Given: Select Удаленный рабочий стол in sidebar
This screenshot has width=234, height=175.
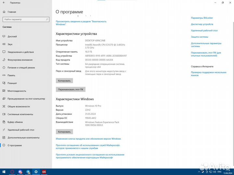Looking at the screenshot, I should (21, 130).
